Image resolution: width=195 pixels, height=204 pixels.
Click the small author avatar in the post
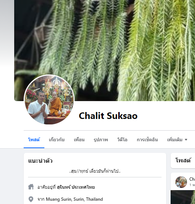click(x=181, y=182)
